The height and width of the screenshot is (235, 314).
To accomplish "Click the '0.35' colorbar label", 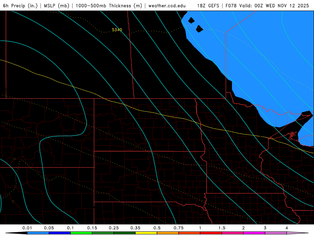I will coord(135,228).
